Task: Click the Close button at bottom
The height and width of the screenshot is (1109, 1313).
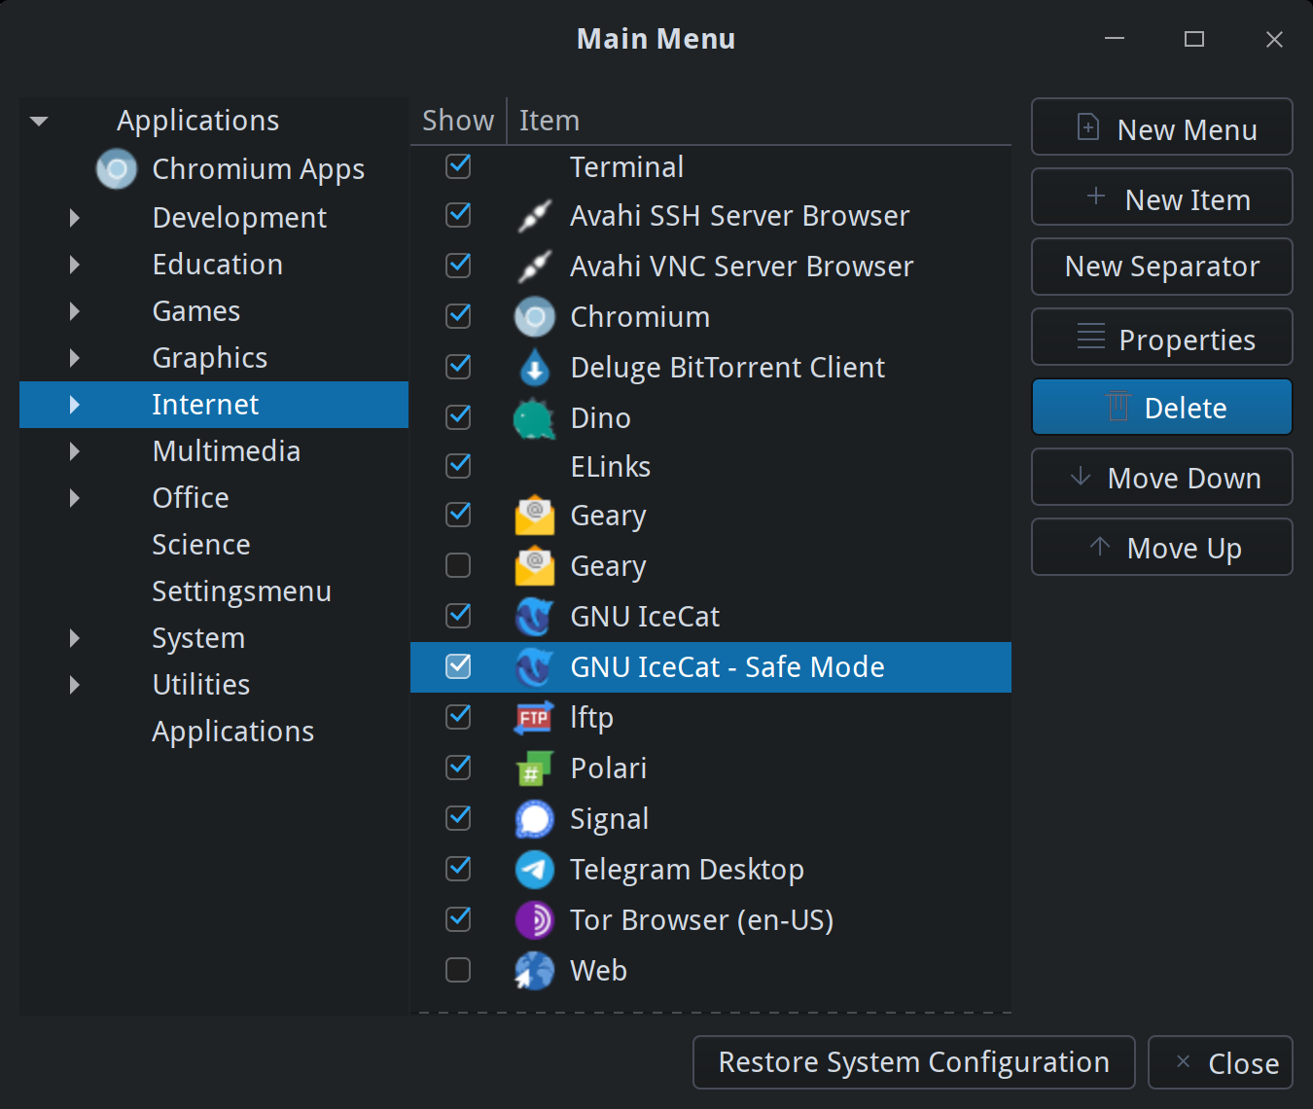Action: [1221, 1062]
